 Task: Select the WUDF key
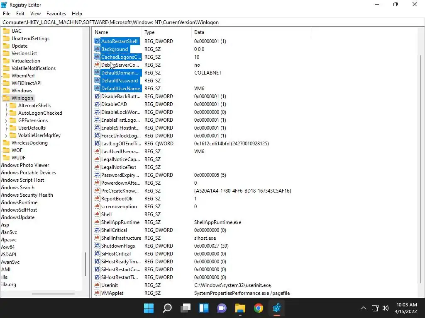18,158
